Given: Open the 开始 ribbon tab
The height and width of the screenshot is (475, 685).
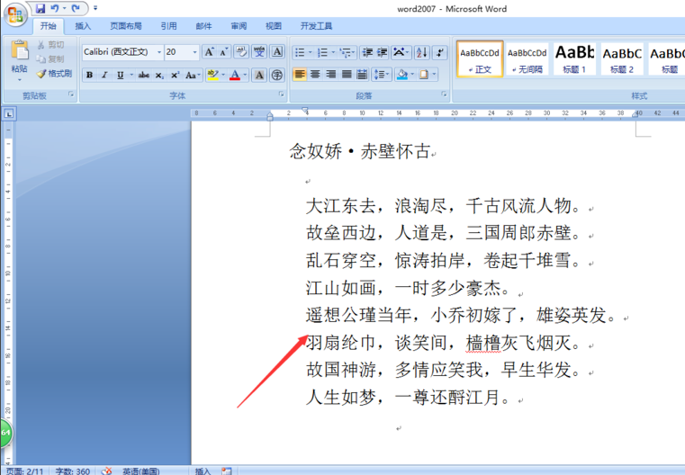Looking at the screenshot, I should coord(48,26).
